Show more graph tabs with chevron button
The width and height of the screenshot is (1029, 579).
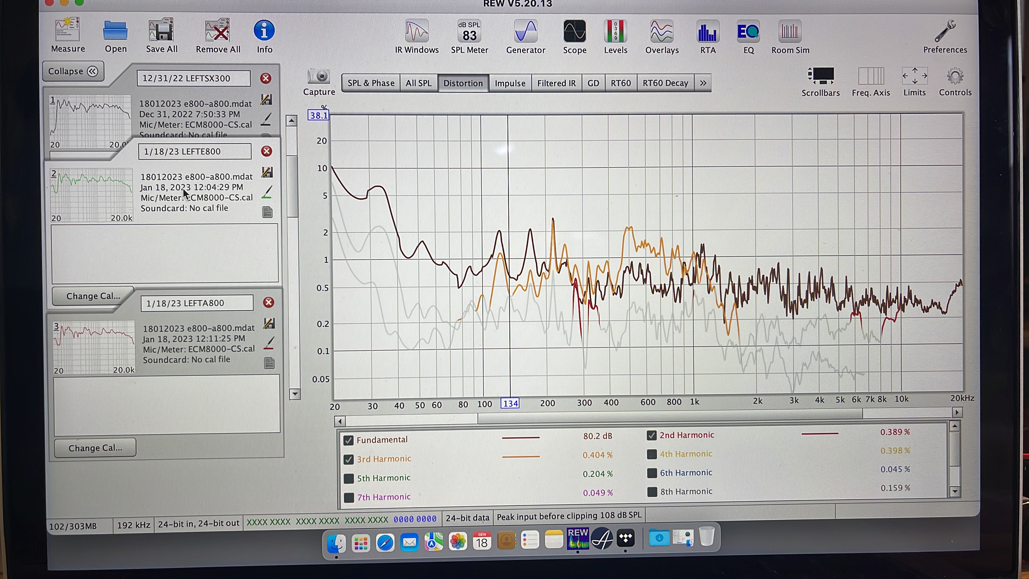tap(703, 83)
